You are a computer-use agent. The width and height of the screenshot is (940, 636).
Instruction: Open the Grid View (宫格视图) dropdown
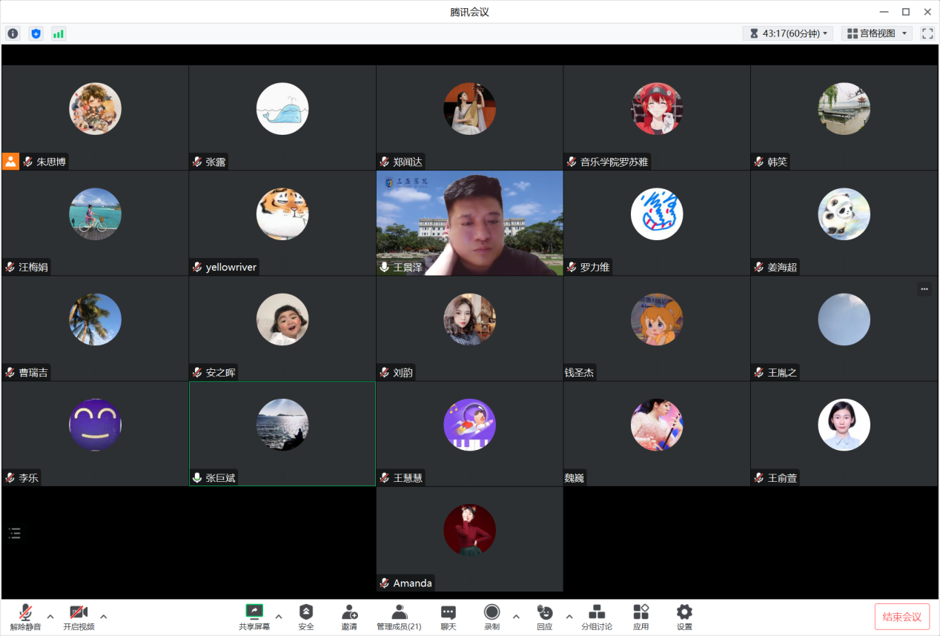[877, 33]
